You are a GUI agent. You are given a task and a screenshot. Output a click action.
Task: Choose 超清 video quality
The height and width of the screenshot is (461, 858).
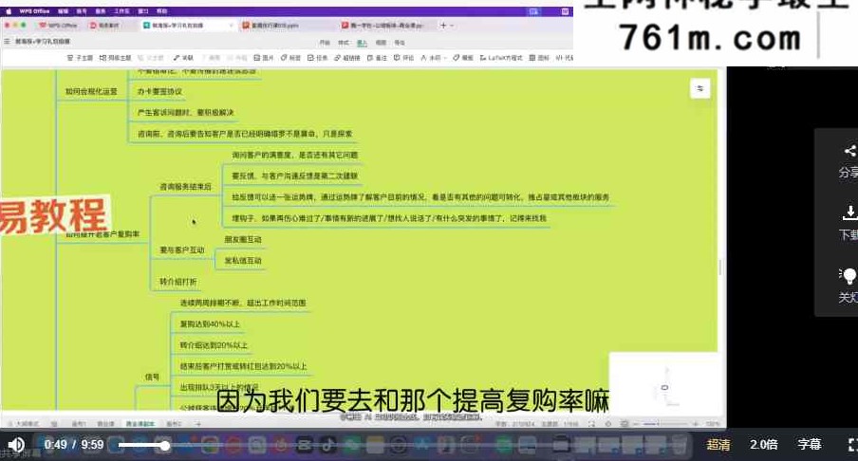click(x=718, y=445)
